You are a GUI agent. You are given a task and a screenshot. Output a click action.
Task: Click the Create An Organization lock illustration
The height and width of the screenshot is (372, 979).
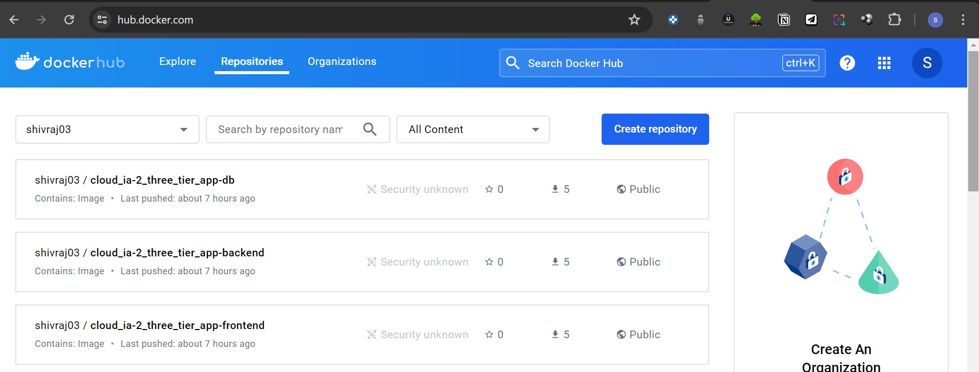pos(841,226)
